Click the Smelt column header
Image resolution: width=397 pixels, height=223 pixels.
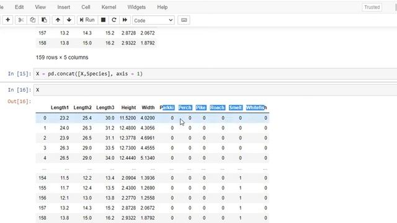236,107
